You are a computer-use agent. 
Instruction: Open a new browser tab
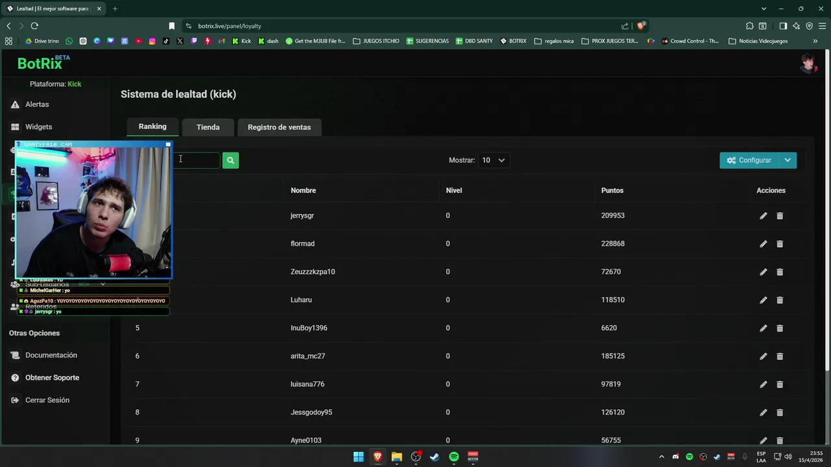pos(115,8)
